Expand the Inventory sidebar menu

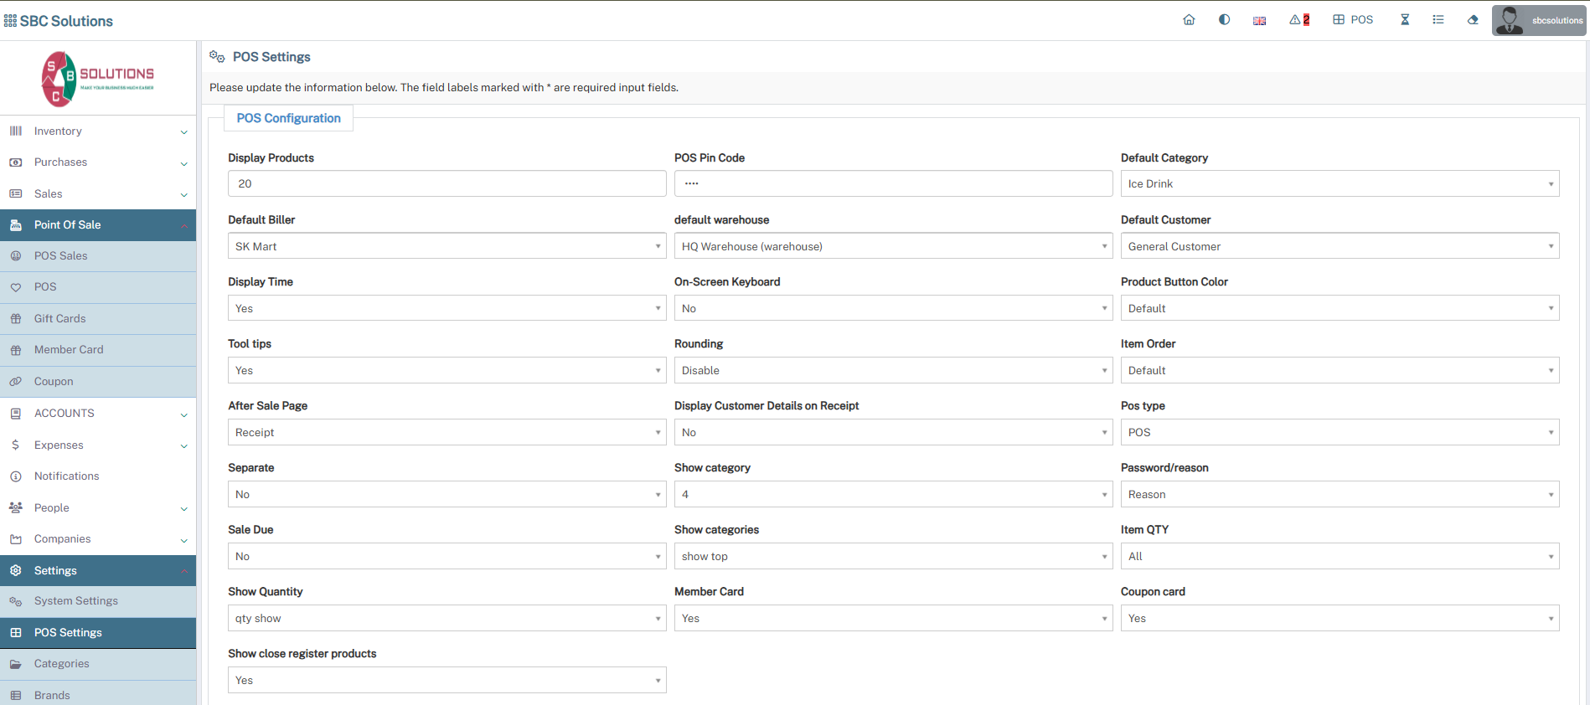[x=98, y=131]
